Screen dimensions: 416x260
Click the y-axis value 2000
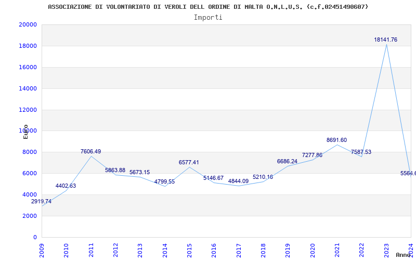pyautogui.click(x=29, y=216)
